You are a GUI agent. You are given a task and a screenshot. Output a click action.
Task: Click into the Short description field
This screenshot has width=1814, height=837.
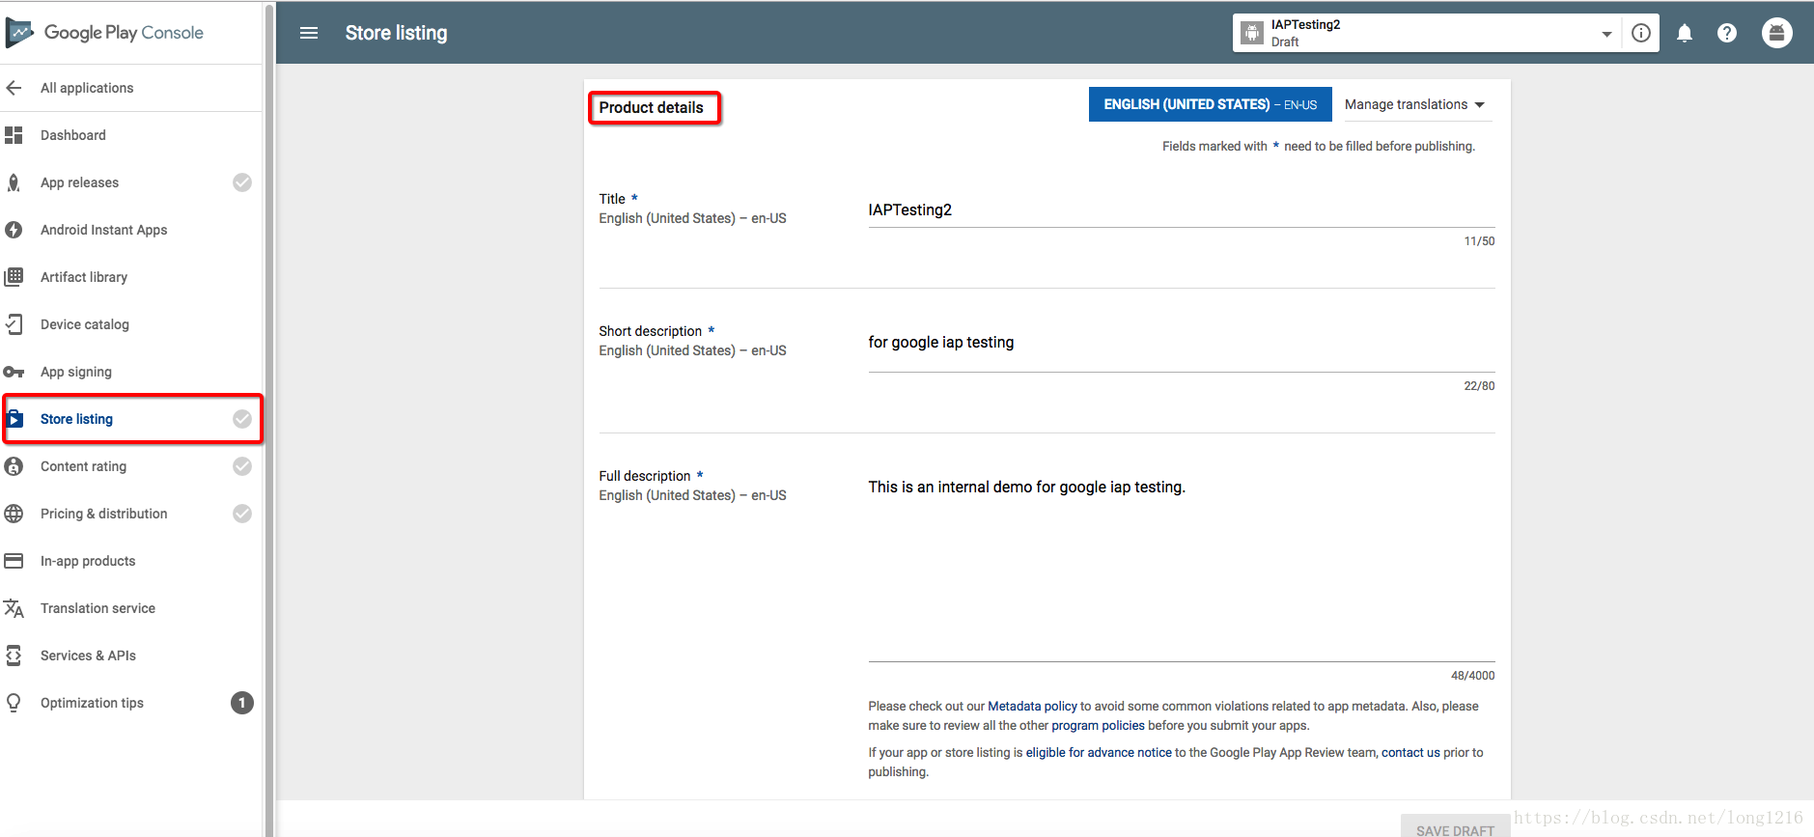point(1181,344)
